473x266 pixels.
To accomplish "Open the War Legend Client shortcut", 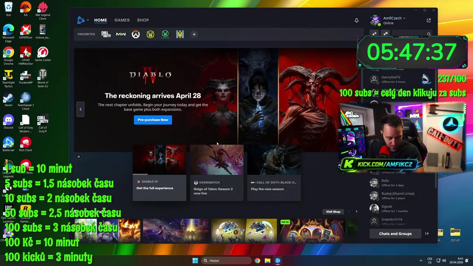I will coord(43,11).
